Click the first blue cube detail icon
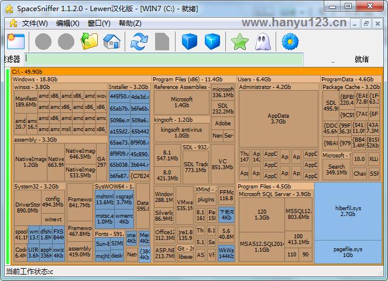 click(x=189, y=42)
